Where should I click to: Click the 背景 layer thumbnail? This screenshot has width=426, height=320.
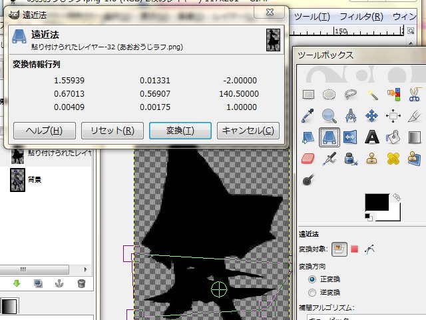coord(18,180)
